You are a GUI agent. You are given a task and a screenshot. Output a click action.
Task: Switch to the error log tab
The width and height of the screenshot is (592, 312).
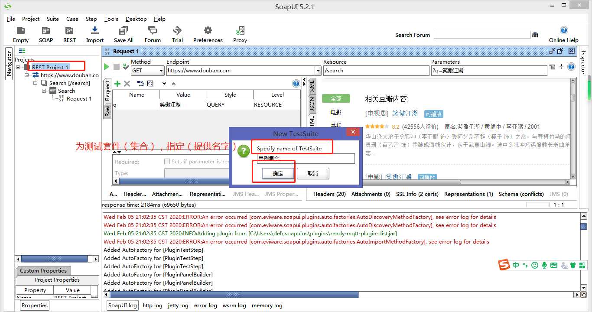[205, 305]
